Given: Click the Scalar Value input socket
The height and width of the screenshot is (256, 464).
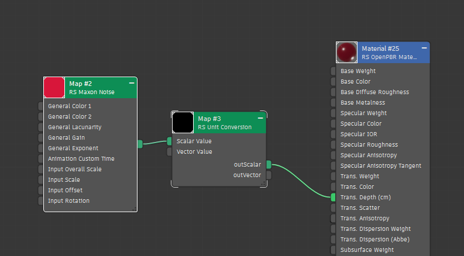Looking at the screenshot, I should 170,141.
